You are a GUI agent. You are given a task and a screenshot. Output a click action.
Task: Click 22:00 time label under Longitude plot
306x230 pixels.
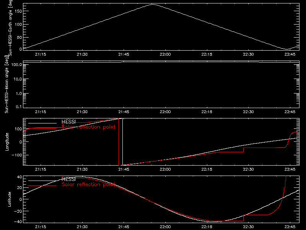pyautogui.click(x=165, y=169)
